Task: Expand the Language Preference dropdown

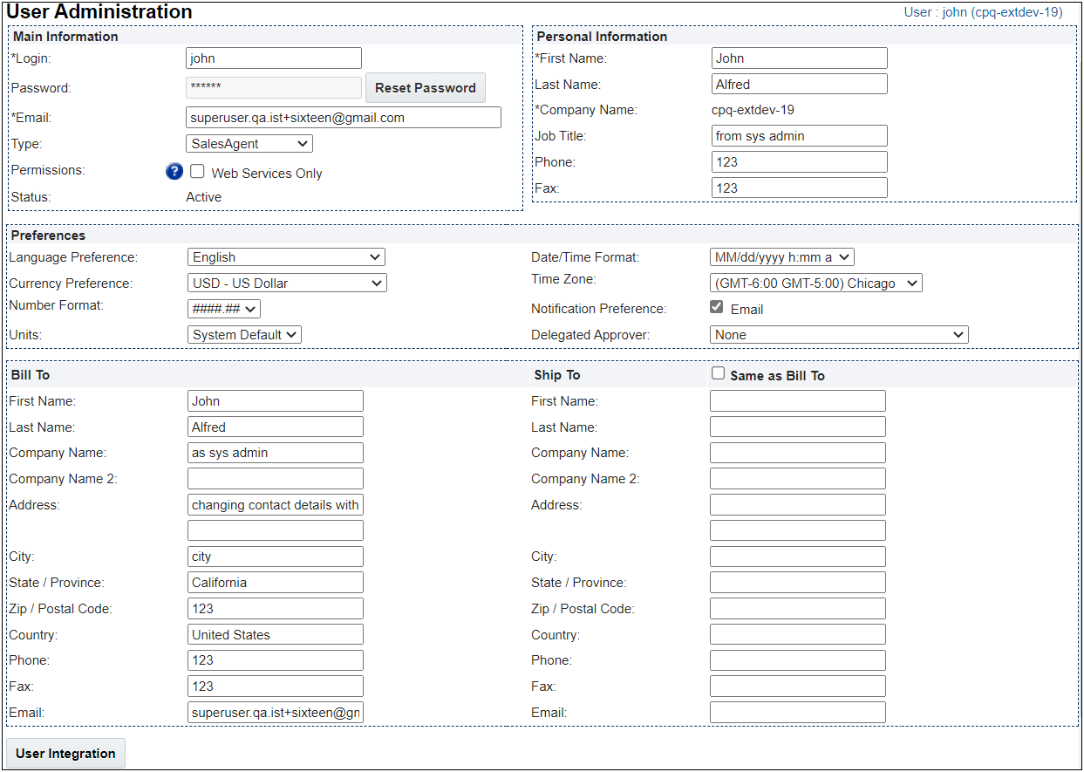Action: [286, 257]
